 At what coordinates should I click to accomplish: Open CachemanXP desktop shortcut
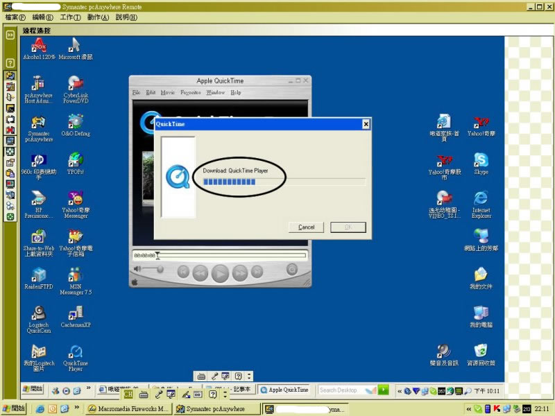coord(76,317)
